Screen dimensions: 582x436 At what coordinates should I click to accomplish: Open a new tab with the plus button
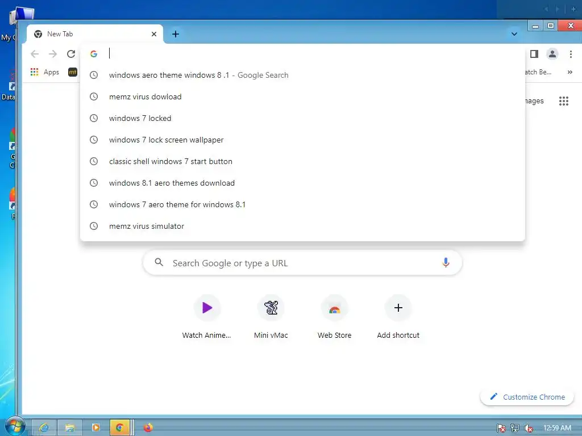point(176,34)
